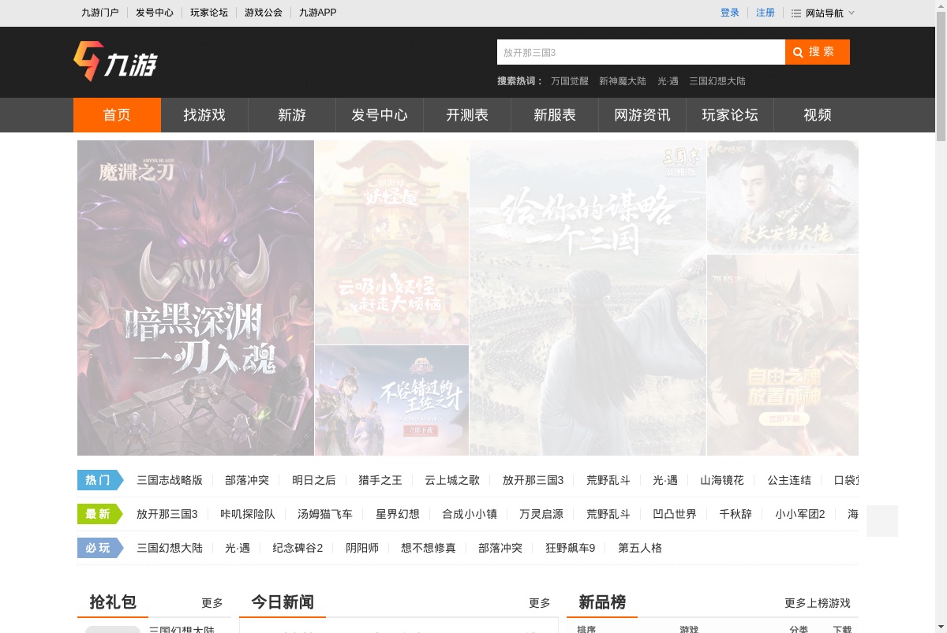Click the 登录 link
This screenshot has height=633, width=947.
[730, 13]
